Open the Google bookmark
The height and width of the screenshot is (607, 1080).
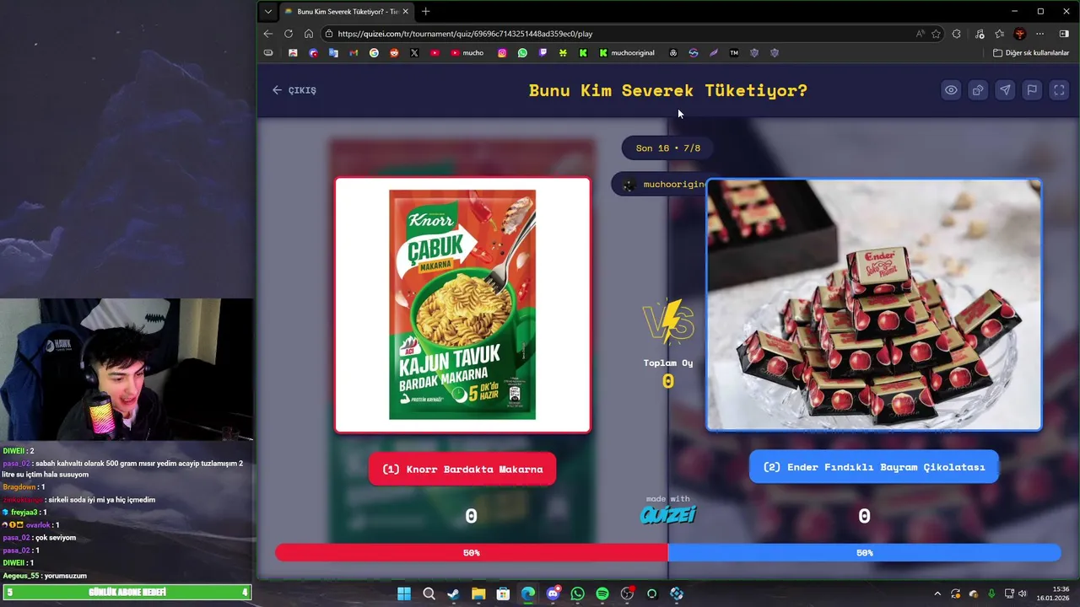374,53
